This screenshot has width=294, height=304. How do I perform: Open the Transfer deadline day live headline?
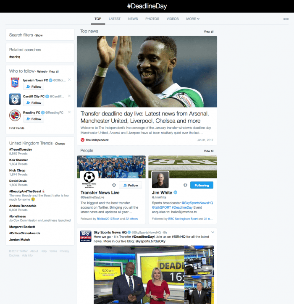click(x=144, y=117)
